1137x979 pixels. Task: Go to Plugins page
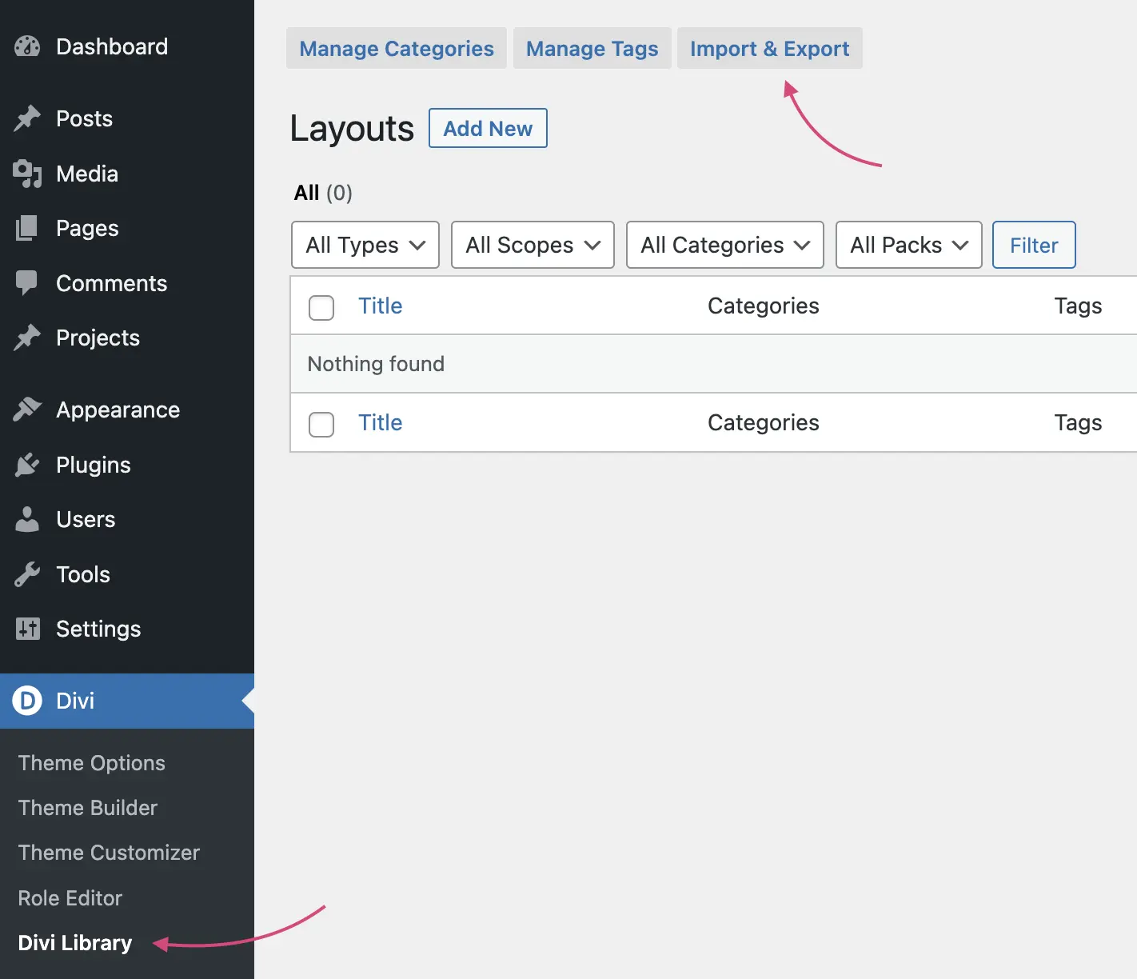(94, 465)
